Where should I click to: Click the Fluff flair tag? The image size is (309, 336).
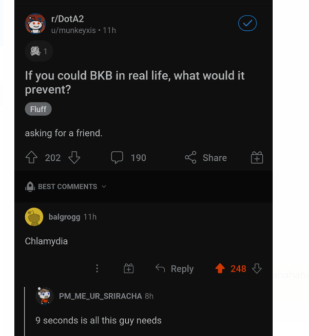point(38,109)
